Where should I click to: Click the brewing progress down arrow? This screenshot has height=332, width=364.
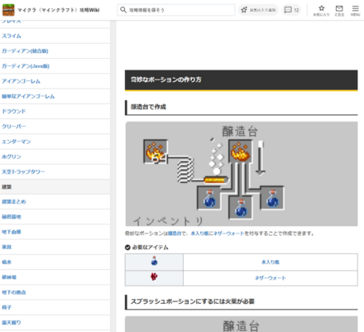click(261, 158)
